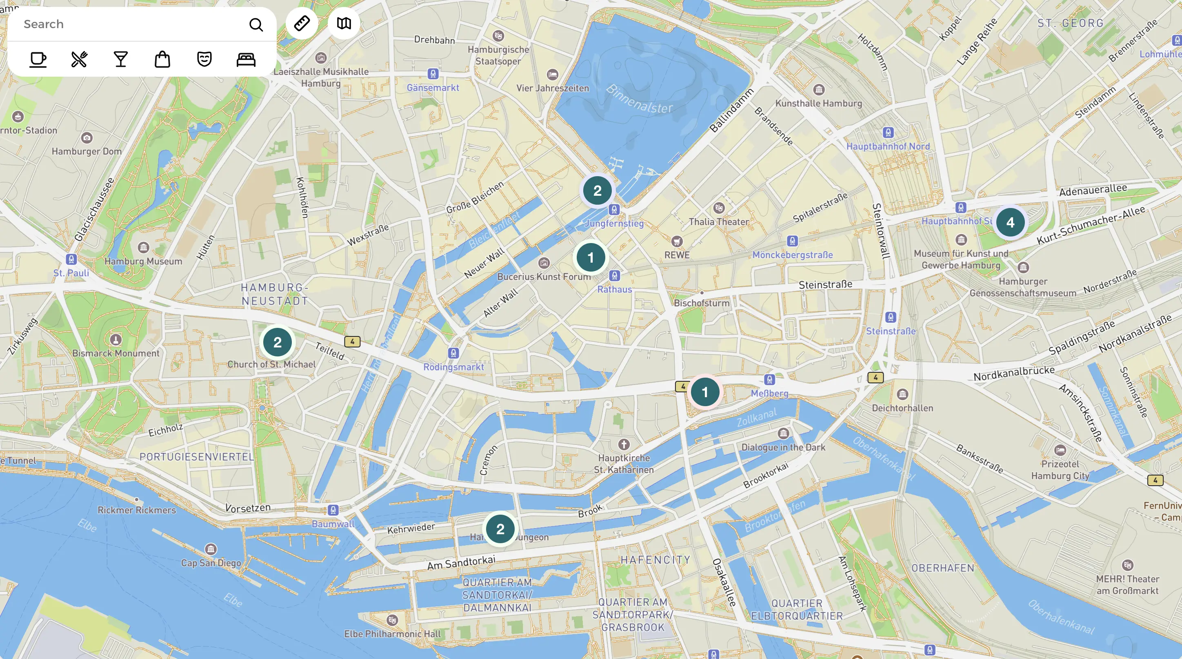Select the hotel/accommodation filter icon

click(246, 59)
